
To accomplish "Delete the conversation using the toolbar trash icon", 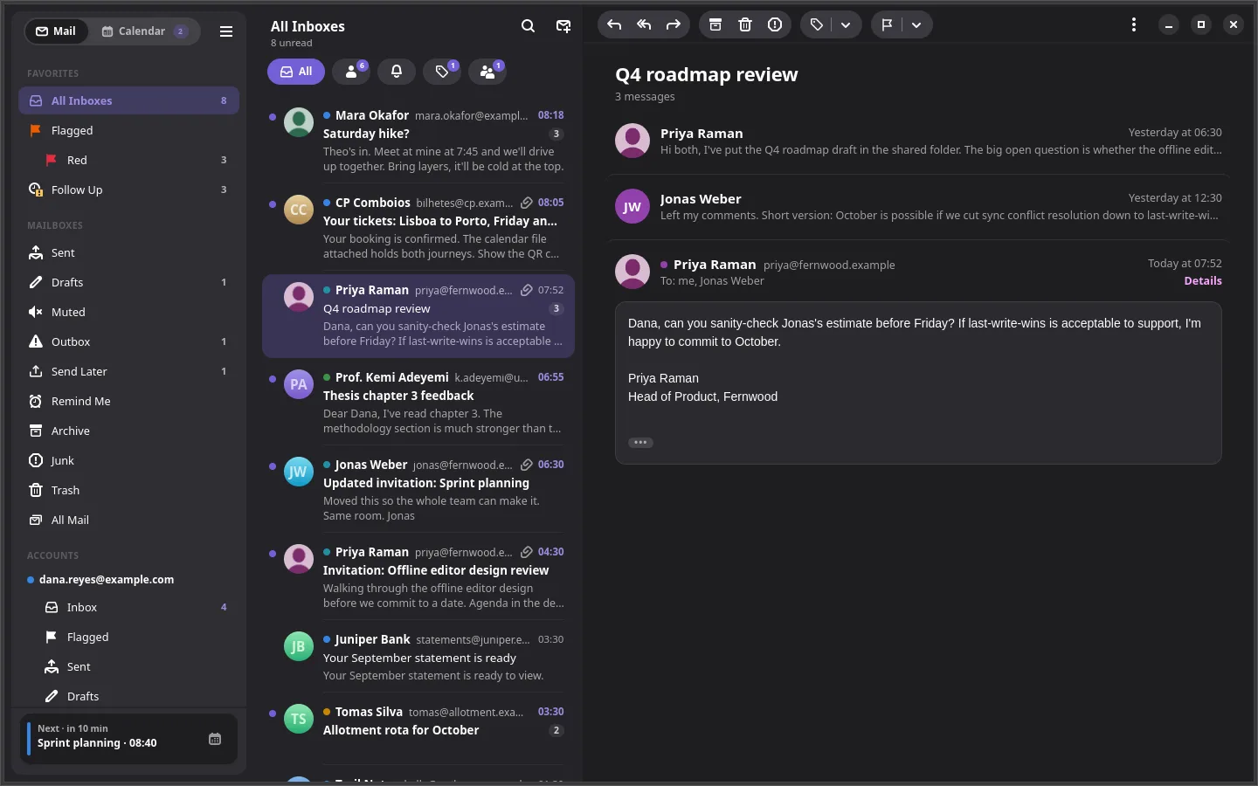I will 745,24.
